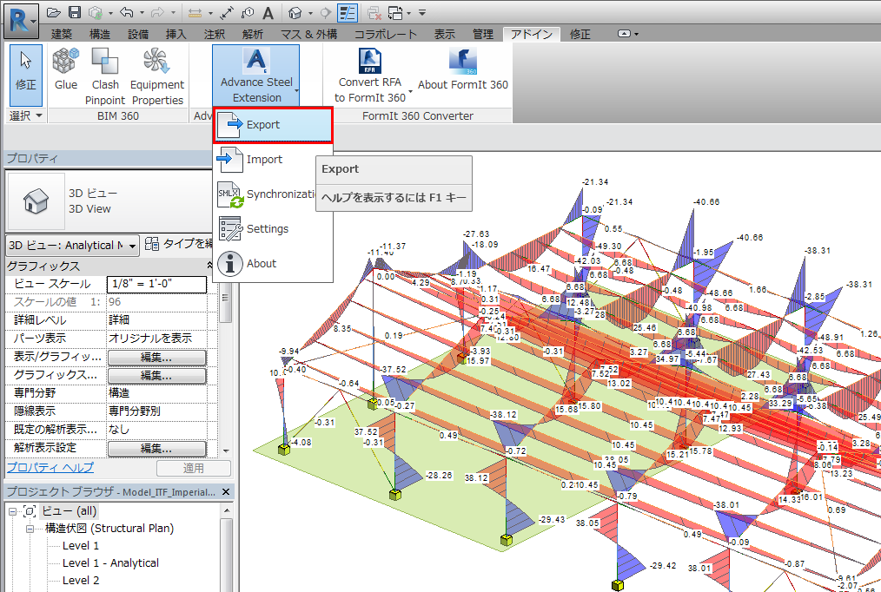This screenshot has height=592, width=881.
Task: Open the 管理 ribbon tab
Action: point(483,34)
